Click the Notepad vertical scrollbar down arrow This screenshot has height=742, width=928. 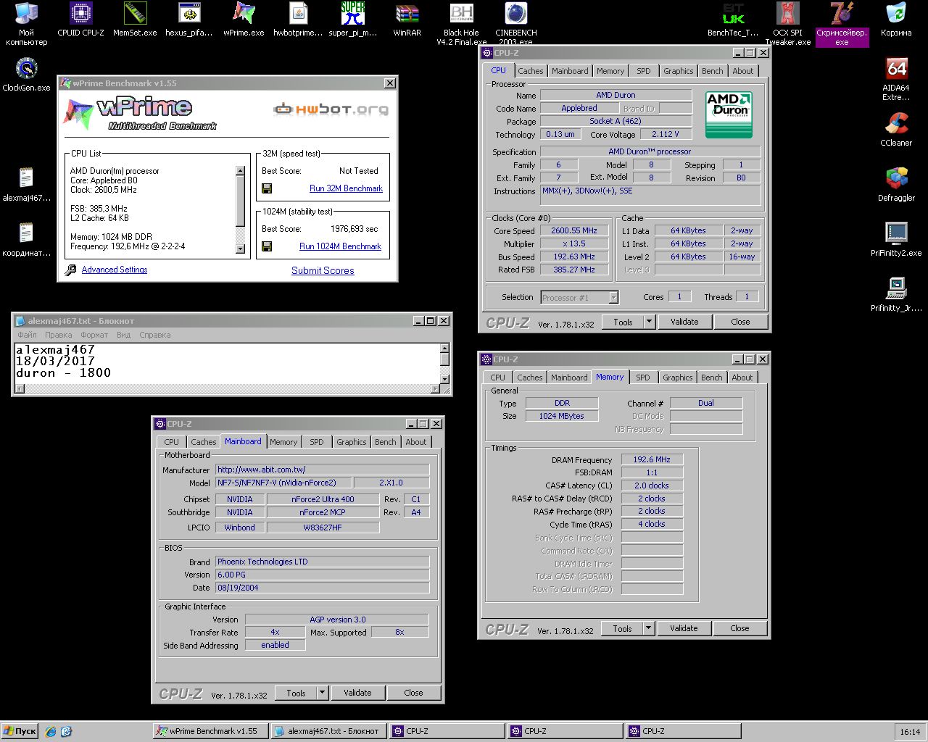(x=444, y=379)
